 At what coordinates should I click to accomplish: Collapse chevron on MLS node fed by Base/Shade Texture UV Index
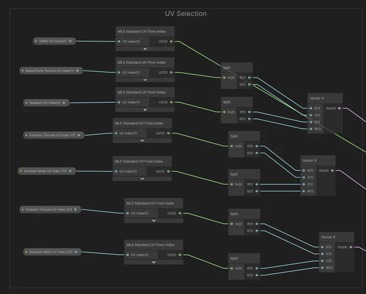(145, 80)
